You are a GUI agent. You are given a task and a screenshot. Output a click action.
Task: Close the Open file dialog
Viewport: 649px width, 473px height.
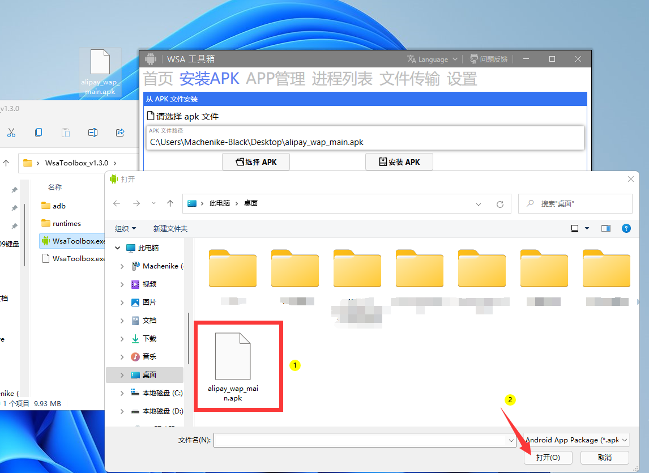(x=630, y=179)
